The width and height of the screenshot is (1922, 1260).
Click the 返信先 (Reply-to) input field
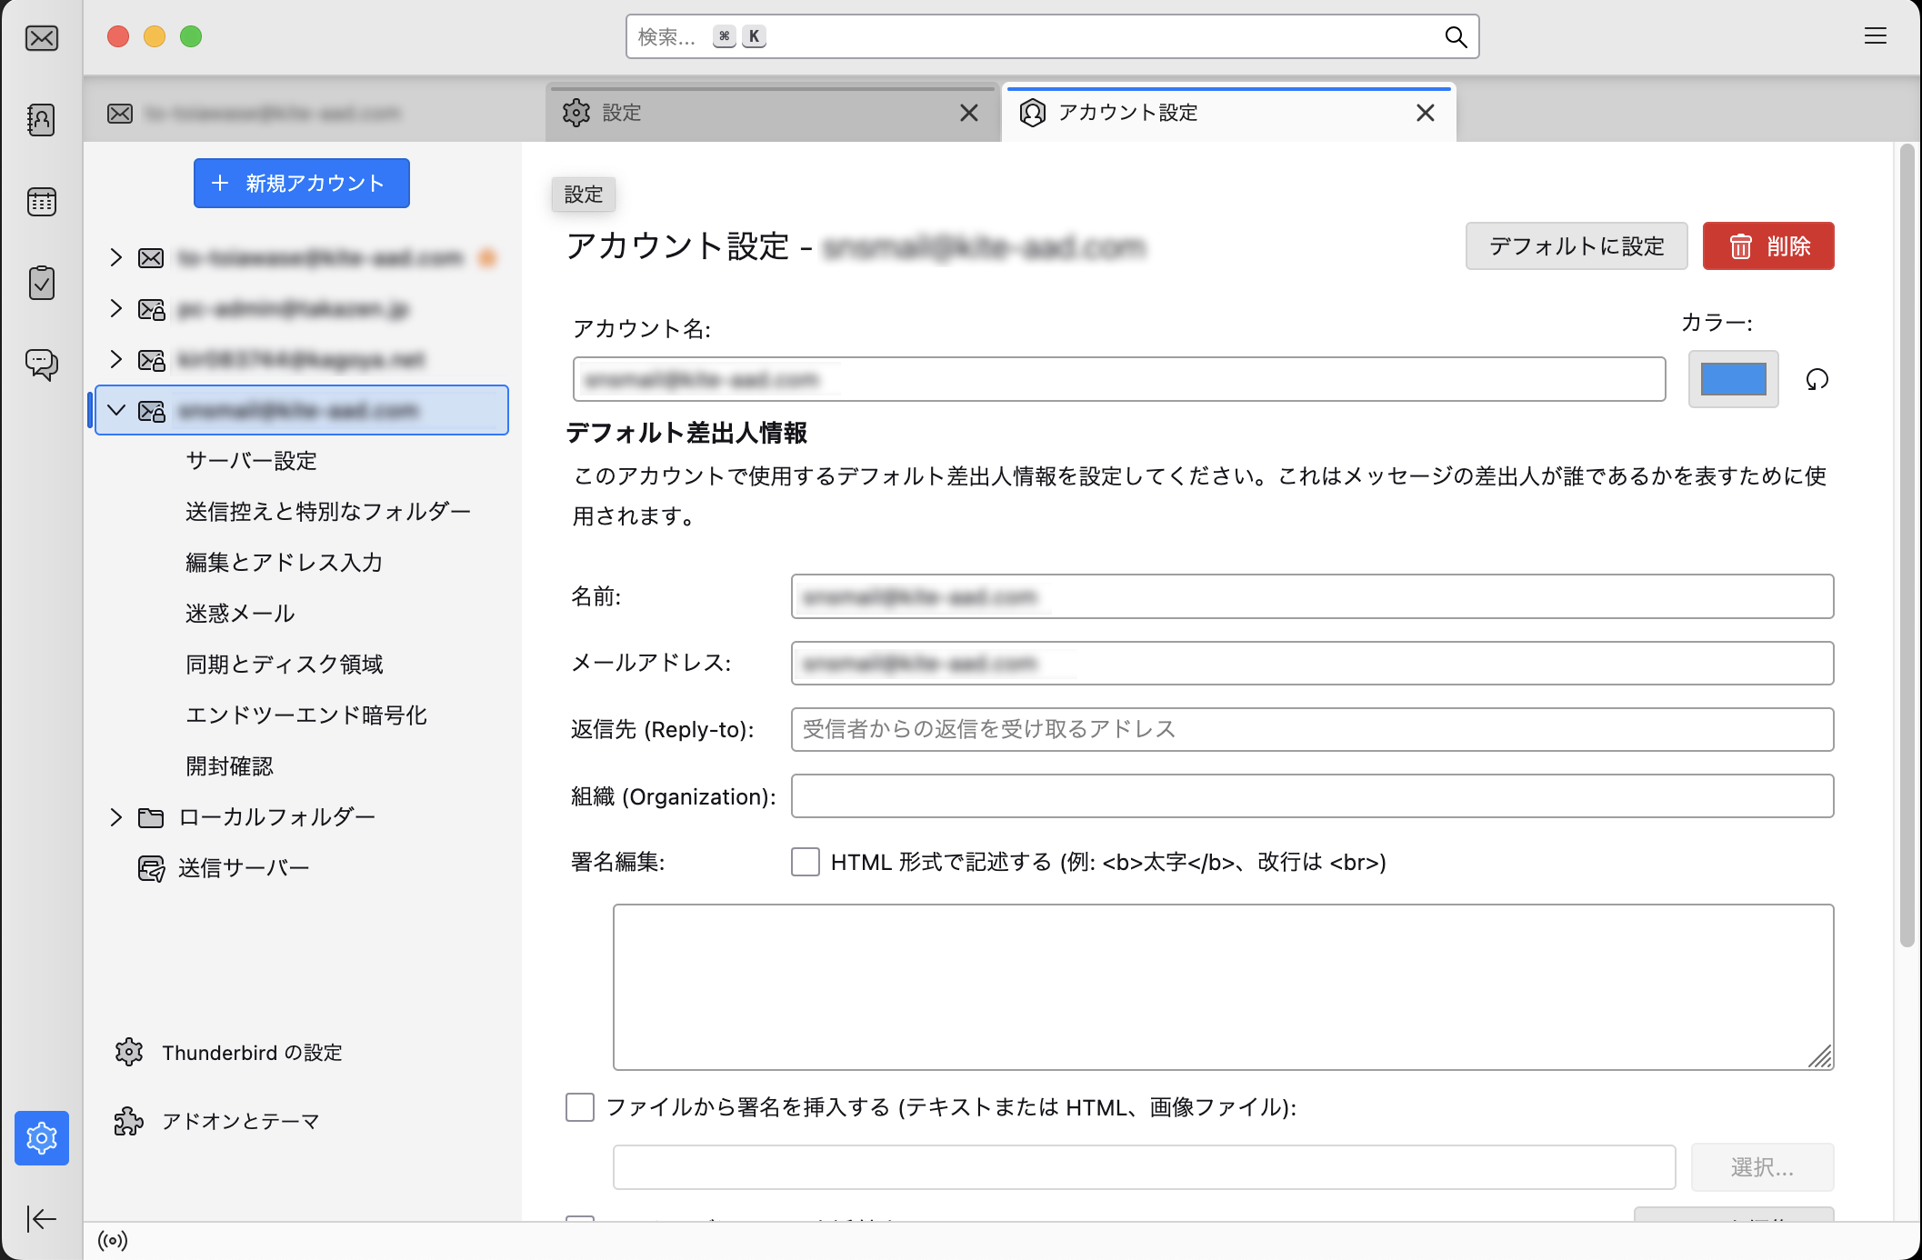point(1311,730)
